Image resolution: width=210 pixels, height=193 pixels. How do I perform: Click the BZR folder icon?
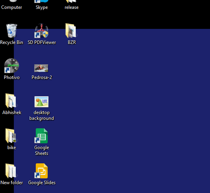(x=72, y=31)
